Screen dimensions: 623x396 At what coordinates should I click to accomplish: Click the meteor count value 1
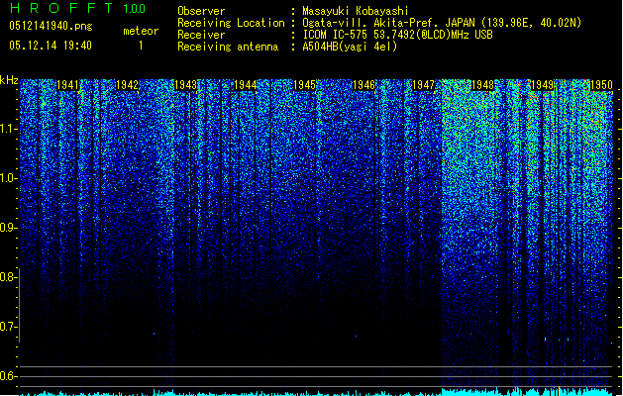(141, 46)
